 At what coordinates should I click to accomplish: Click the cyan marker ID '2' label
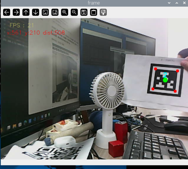[x=165, y=75]
